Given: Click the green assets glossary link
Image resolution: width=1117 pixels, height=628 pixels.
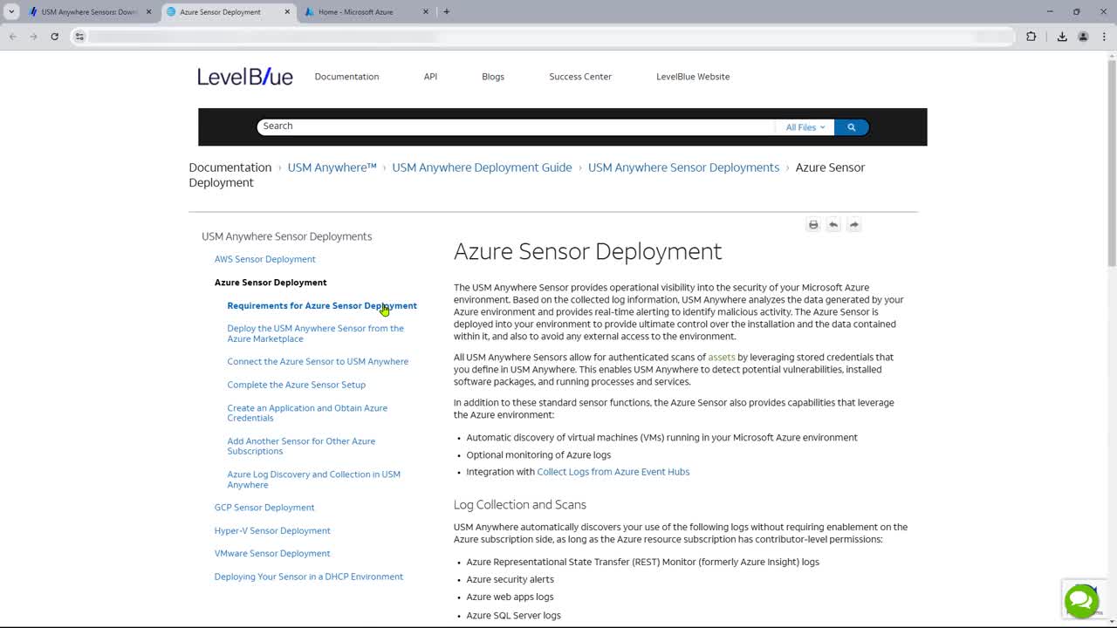Looking at the screenshot, I should pos(722,357).
